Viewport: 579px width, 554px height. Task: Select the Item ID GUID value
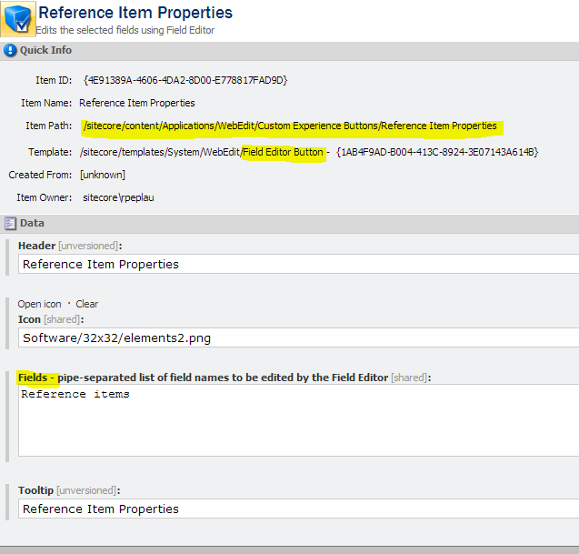[185, 80]
